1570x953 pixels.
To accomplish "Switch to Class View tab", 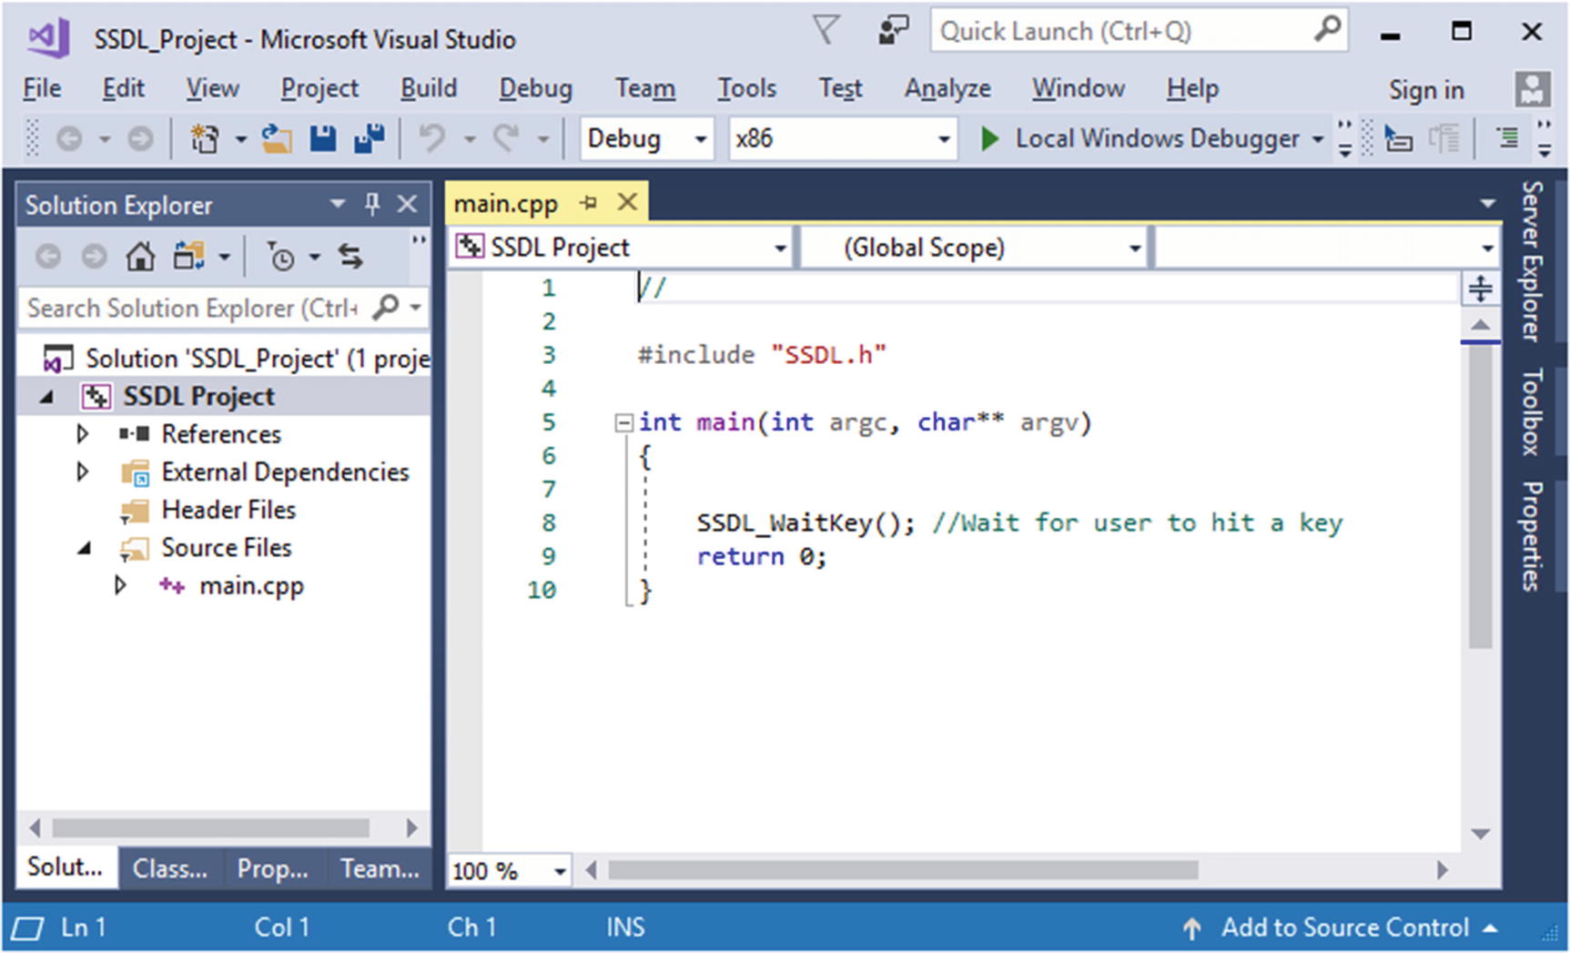I will point(170,868).
